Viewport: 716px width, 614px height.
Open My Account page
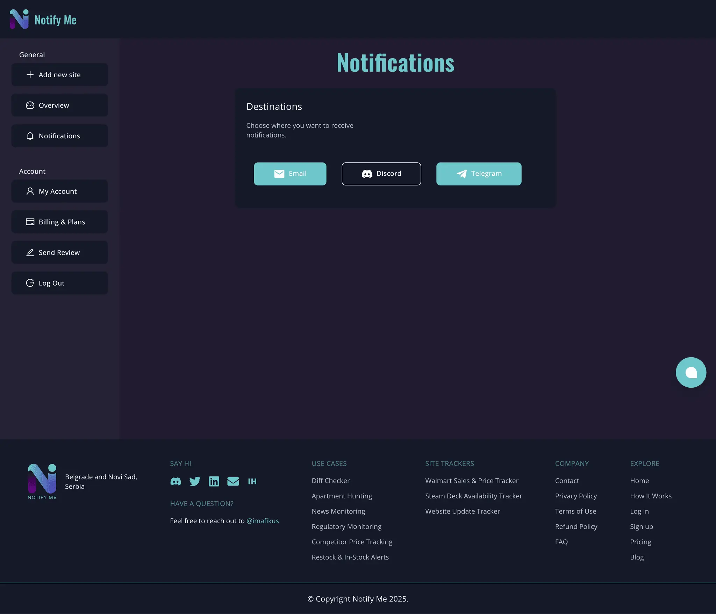tap(60, 191)
